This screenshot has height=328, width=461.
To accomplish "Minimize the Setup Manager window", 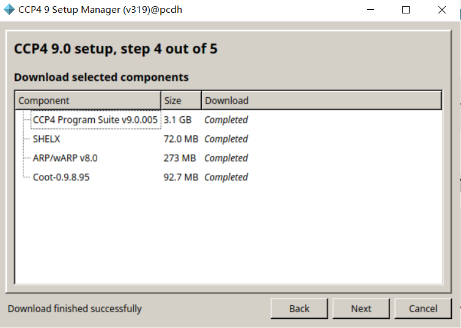I will click(371, 10).
